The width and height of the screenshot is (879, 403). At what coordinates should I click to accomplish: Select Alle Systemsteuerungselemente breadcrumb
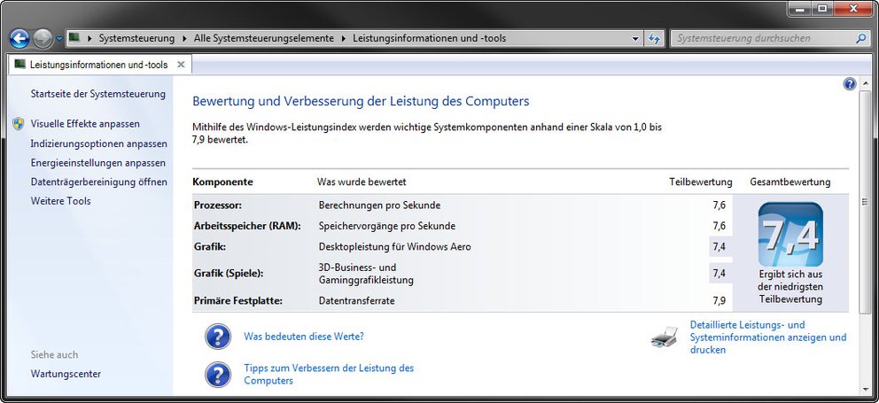263,39
